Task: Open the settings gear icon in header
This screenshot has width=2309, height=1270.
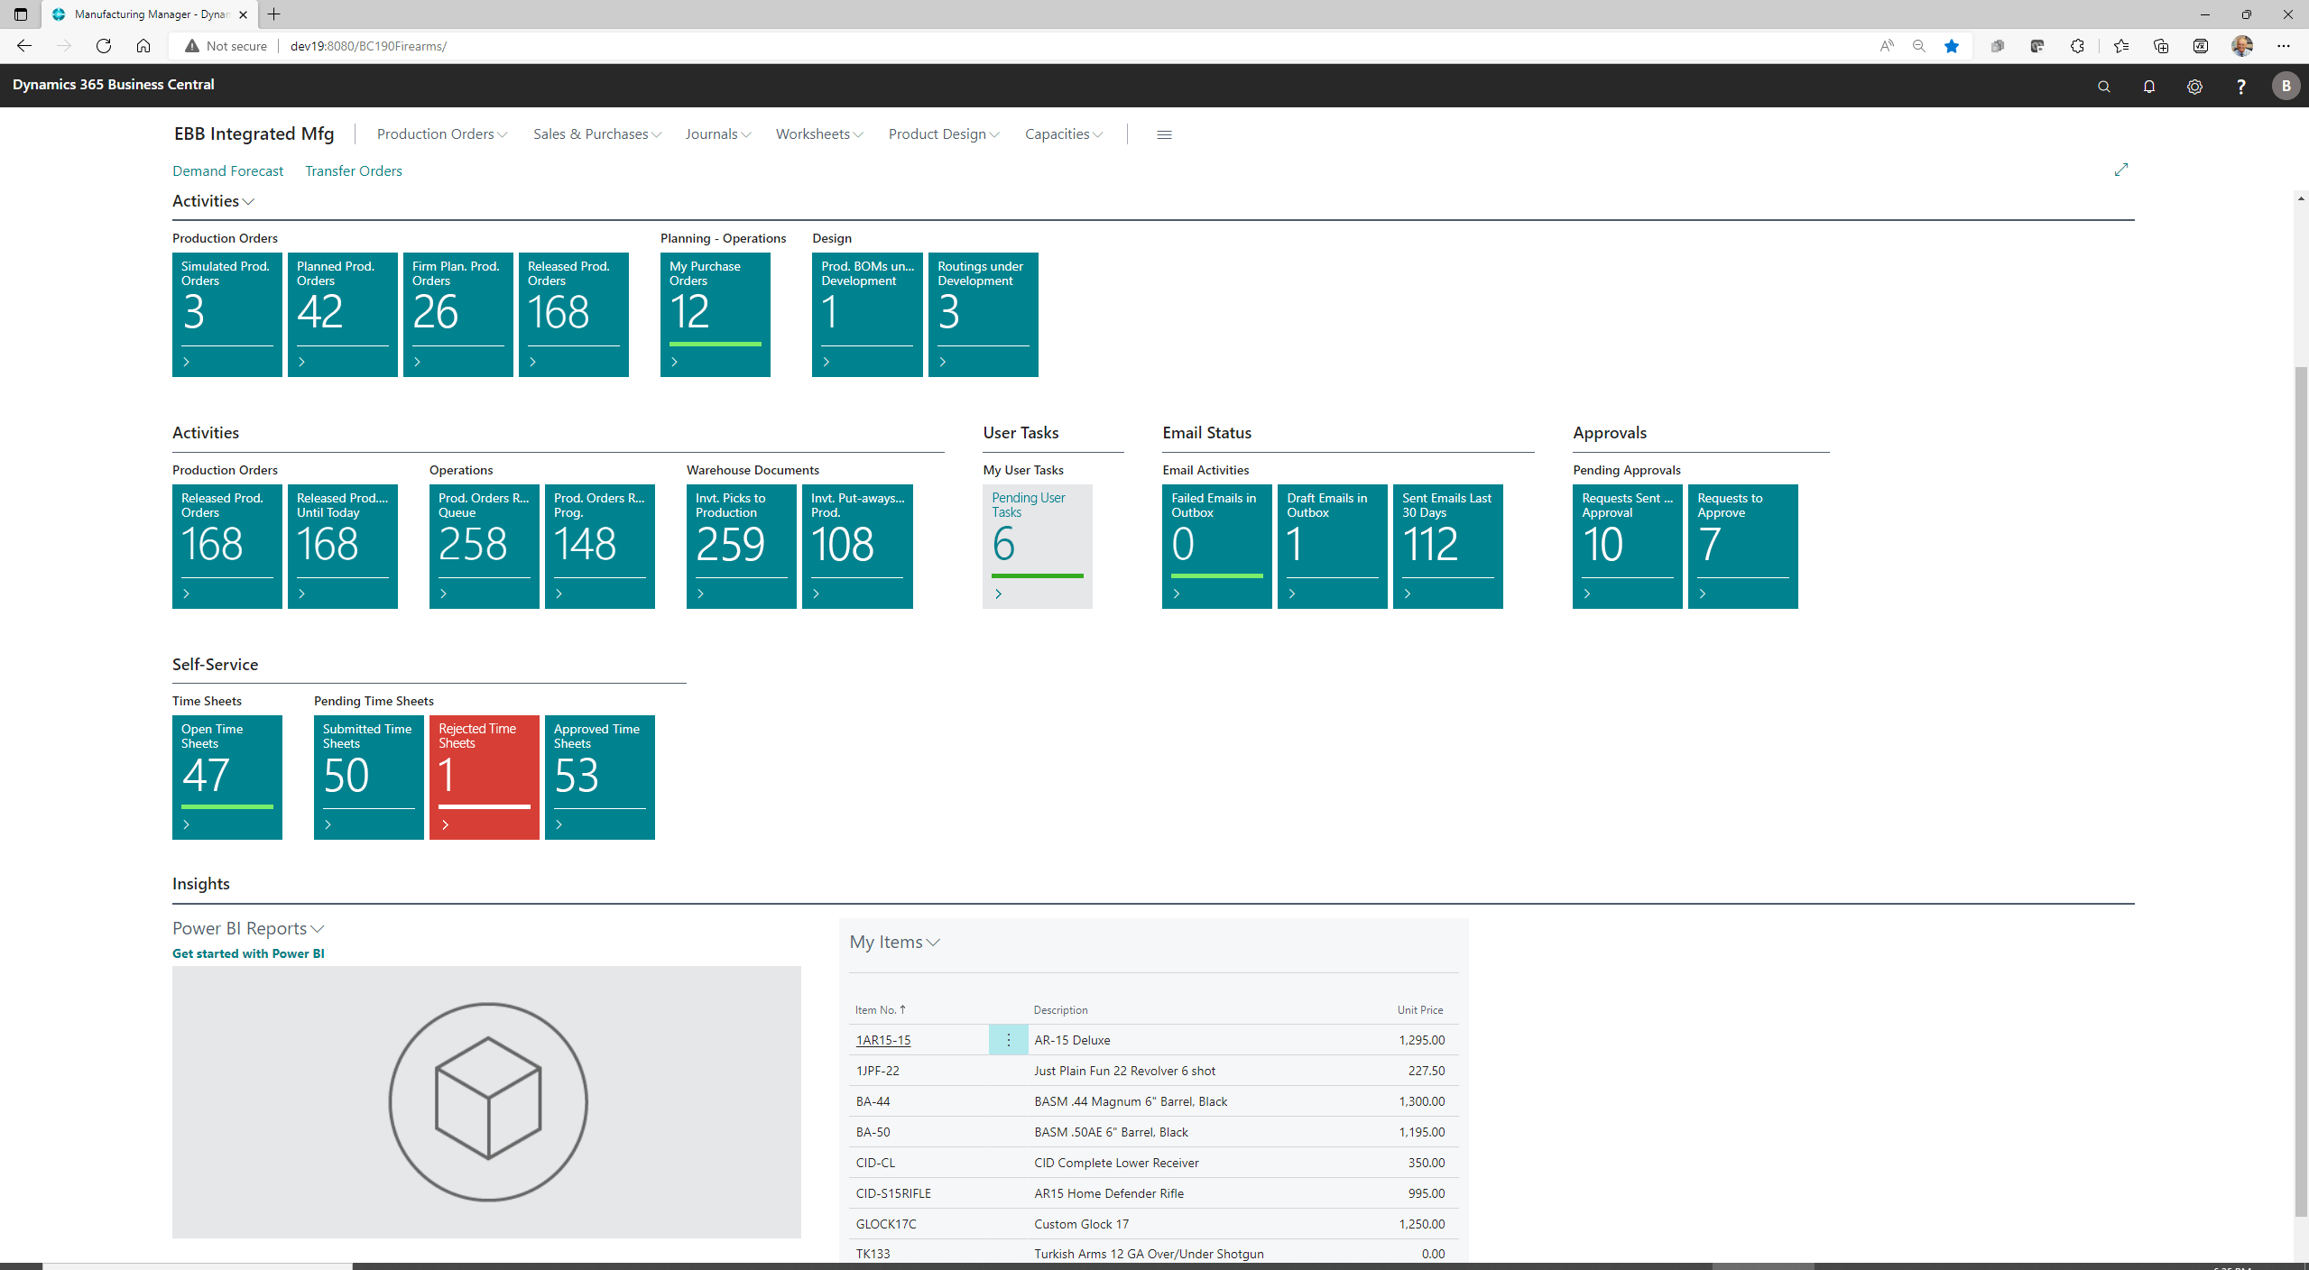Action: 2194,87
